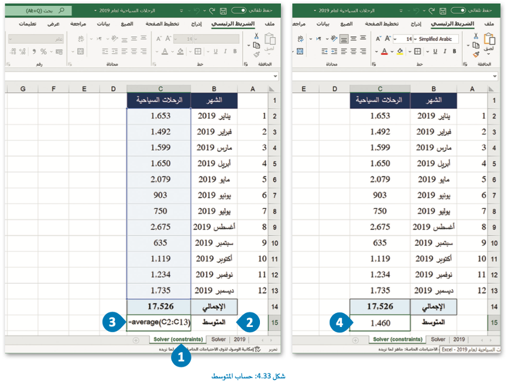The height and width of the screenshot is (386, 507).
Task: Click File tab in right window
Action: pos(489,24)
